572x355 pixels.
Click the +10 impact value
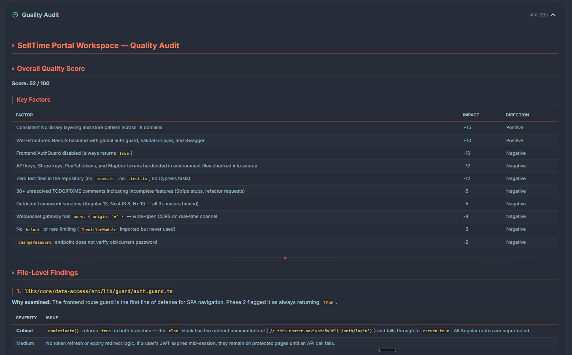click(x=467, y=140)
